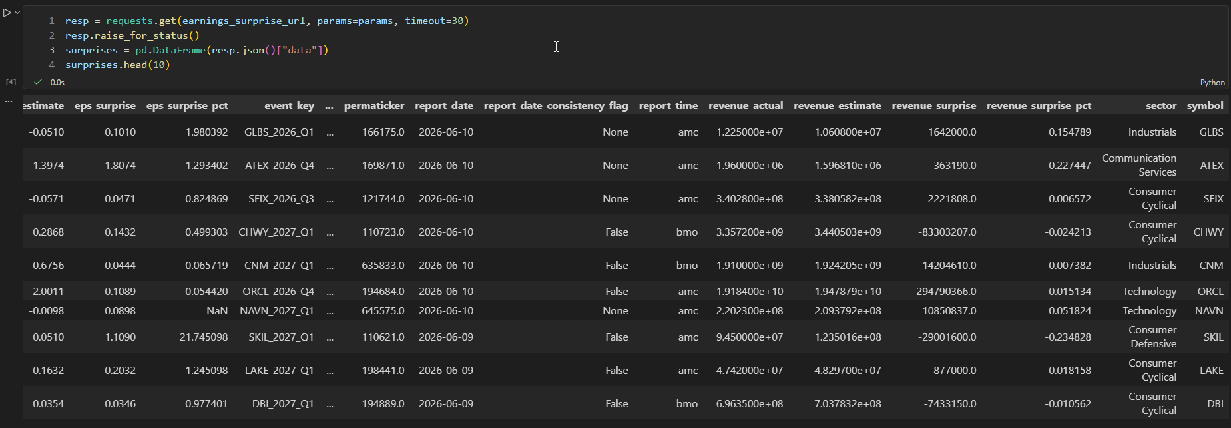Select the LAKE_2027_Q1 event key cell
This screenshot has width=1231, height=428.
point(280,371)
